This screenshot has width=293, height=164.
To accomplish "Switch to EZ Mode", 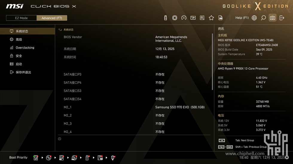I will point(21,18).
